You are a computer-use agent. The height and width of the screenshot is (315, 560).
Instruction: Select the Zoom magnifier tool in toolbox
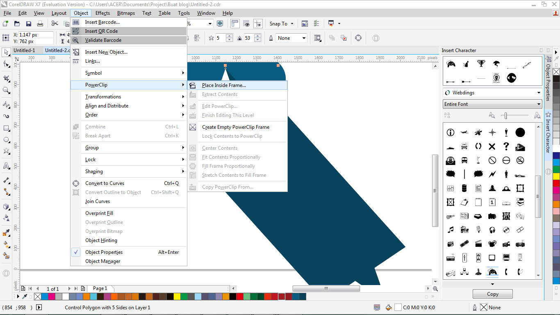click(6, 90)
